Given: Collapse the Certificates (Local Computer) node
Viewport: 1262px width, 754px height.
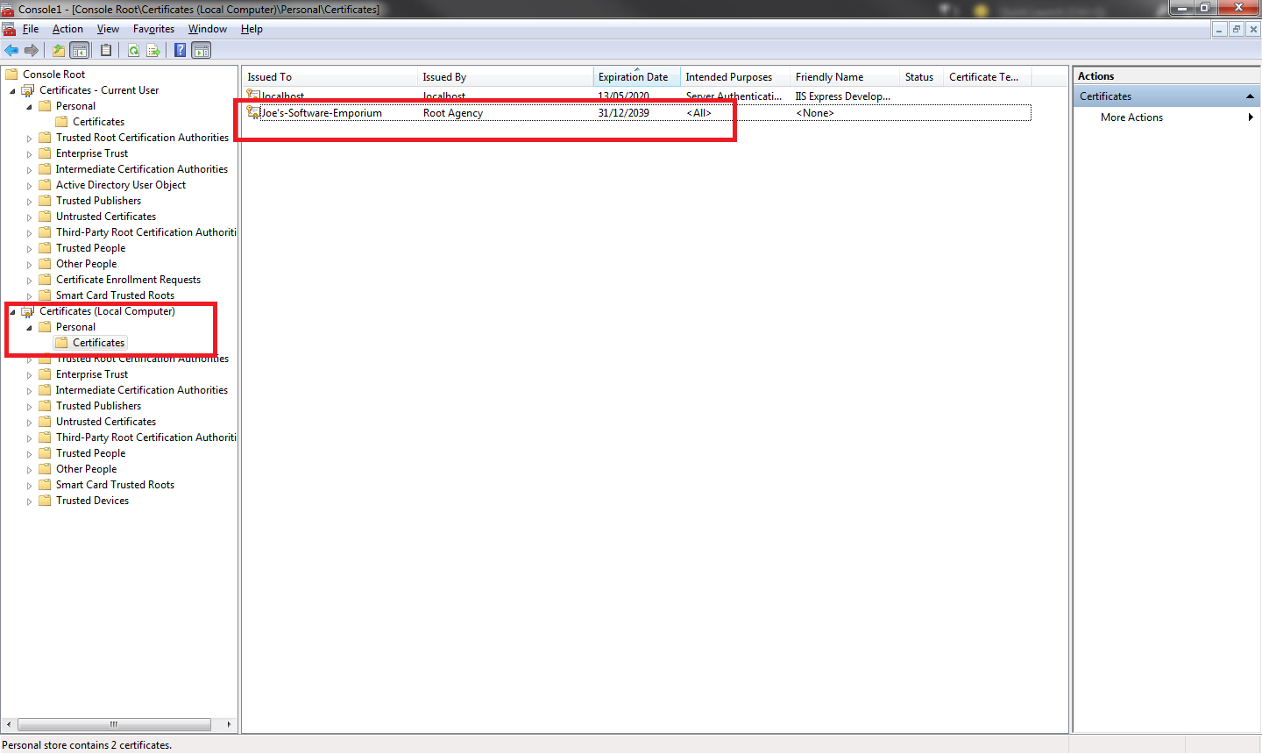Looking at the screenshot, I should click(x=12, y=312).
